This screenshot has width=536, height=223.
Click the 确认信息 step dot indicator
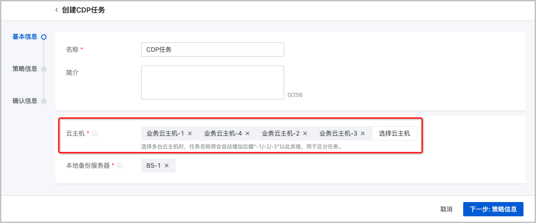pos(44,101)
